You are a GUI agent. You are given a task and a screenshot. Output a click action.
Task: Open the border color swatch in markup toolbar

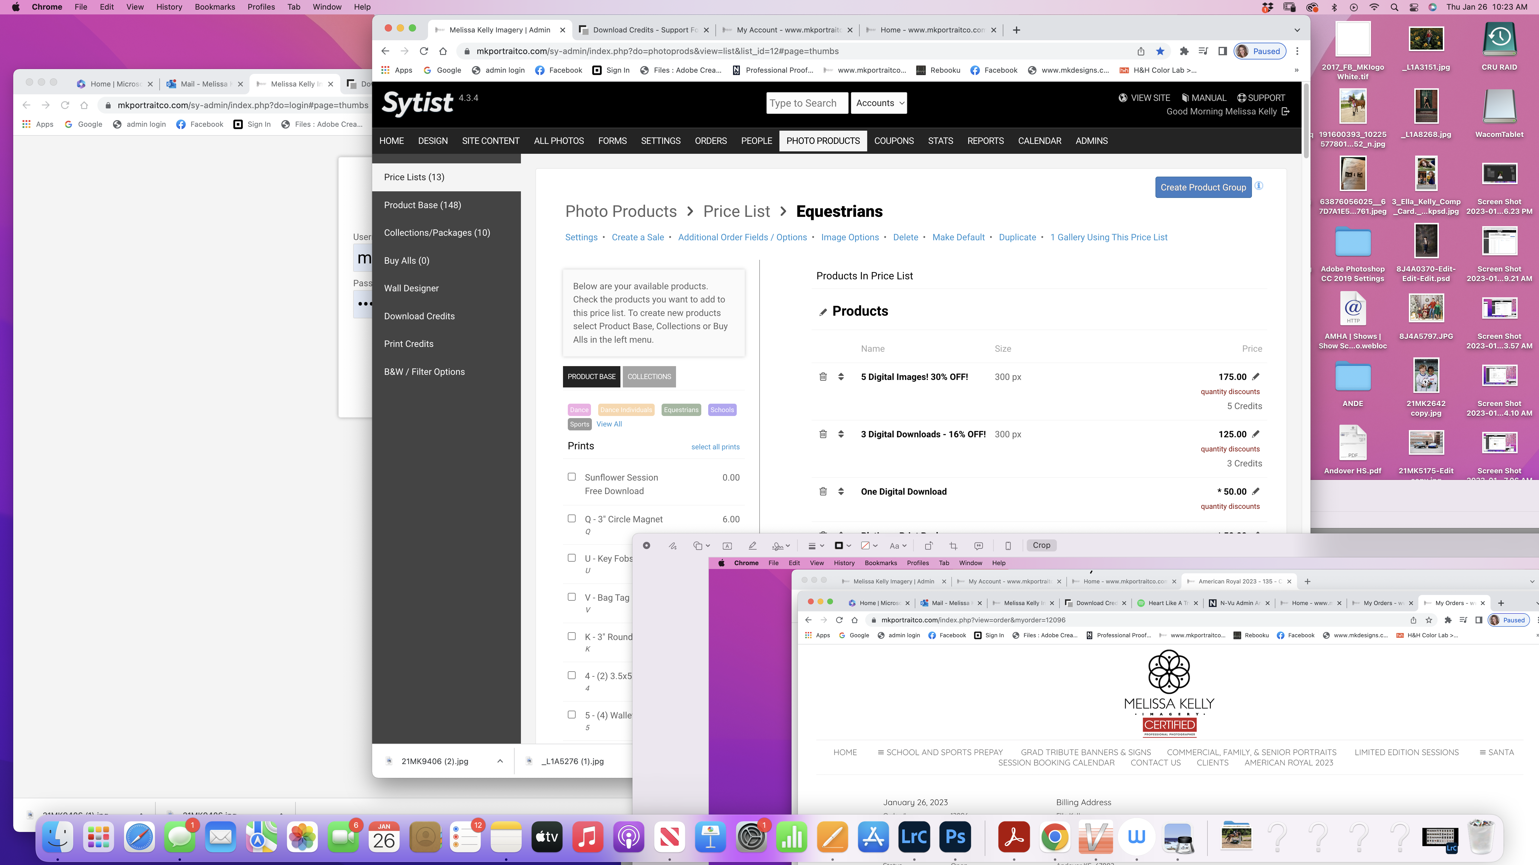click(842, 546)
